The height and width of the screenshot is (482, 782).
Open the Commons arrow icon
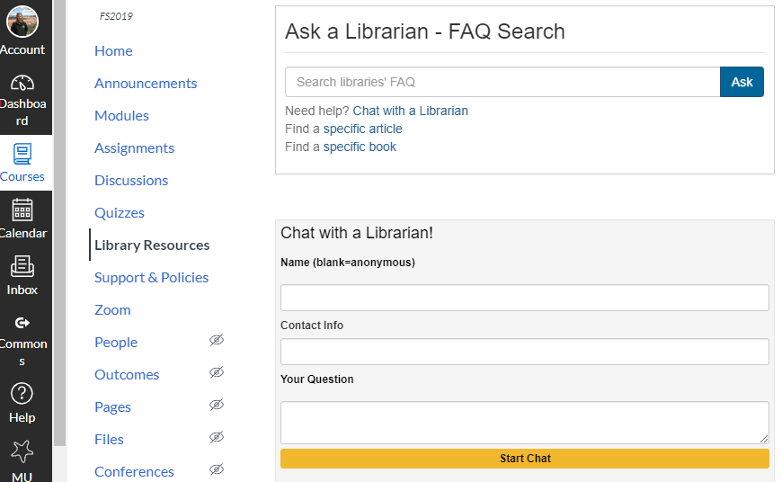point(22,322)
